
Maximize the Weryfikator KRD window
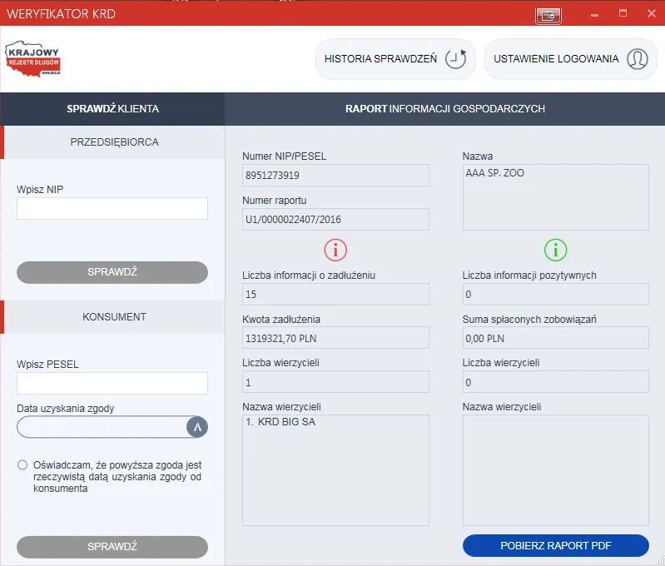623,14
